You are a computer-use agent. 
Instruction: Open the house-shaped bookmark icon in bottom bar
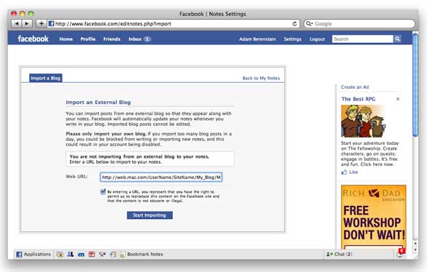pyautogui.click(x=60, y=255)
